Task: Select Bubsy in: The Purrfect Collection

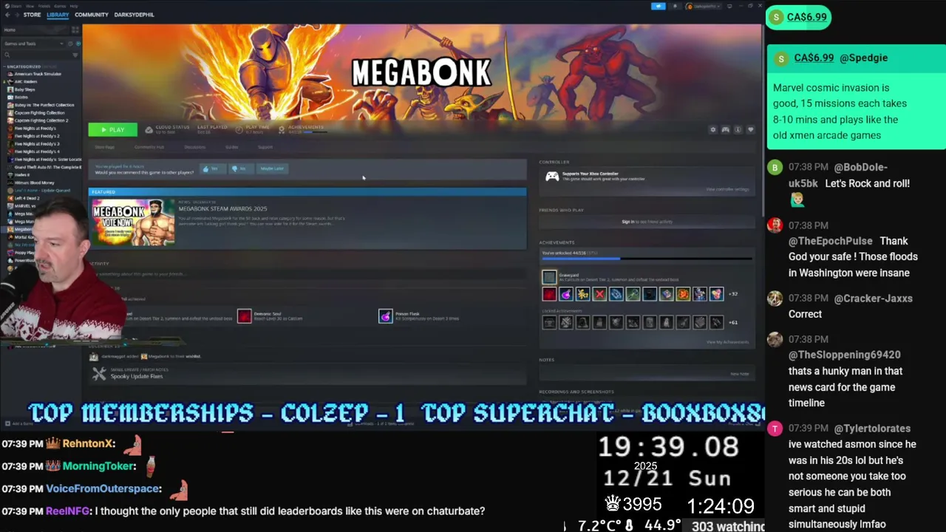Action: [44, 105]
